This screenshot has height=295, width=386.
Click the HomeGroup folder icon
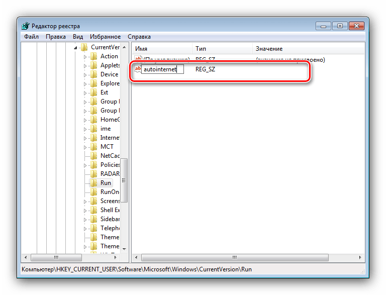pos(93,120)
